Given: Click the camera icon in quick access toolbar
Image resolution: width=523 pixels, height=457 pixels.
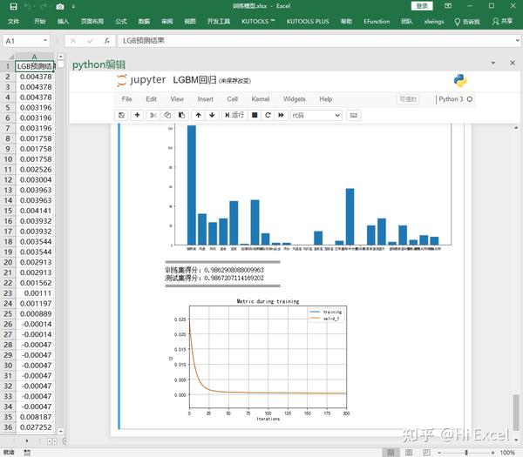Looking at the screenshot, I should (60, 7).
